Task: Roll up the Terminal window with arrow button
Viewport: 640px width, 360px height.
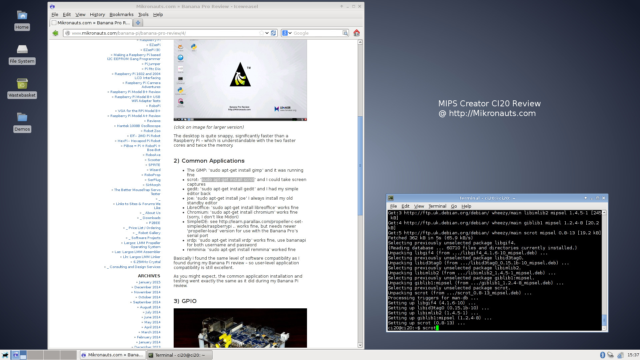Action: coord(586,198)
